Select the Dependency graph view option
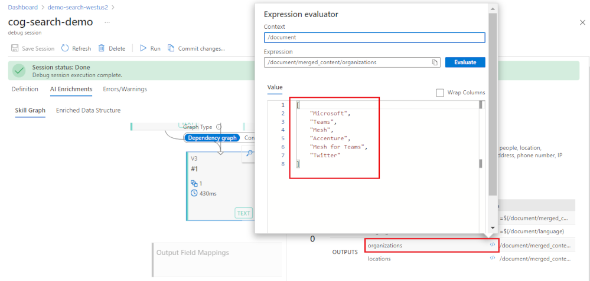 (x=212, y=138)
